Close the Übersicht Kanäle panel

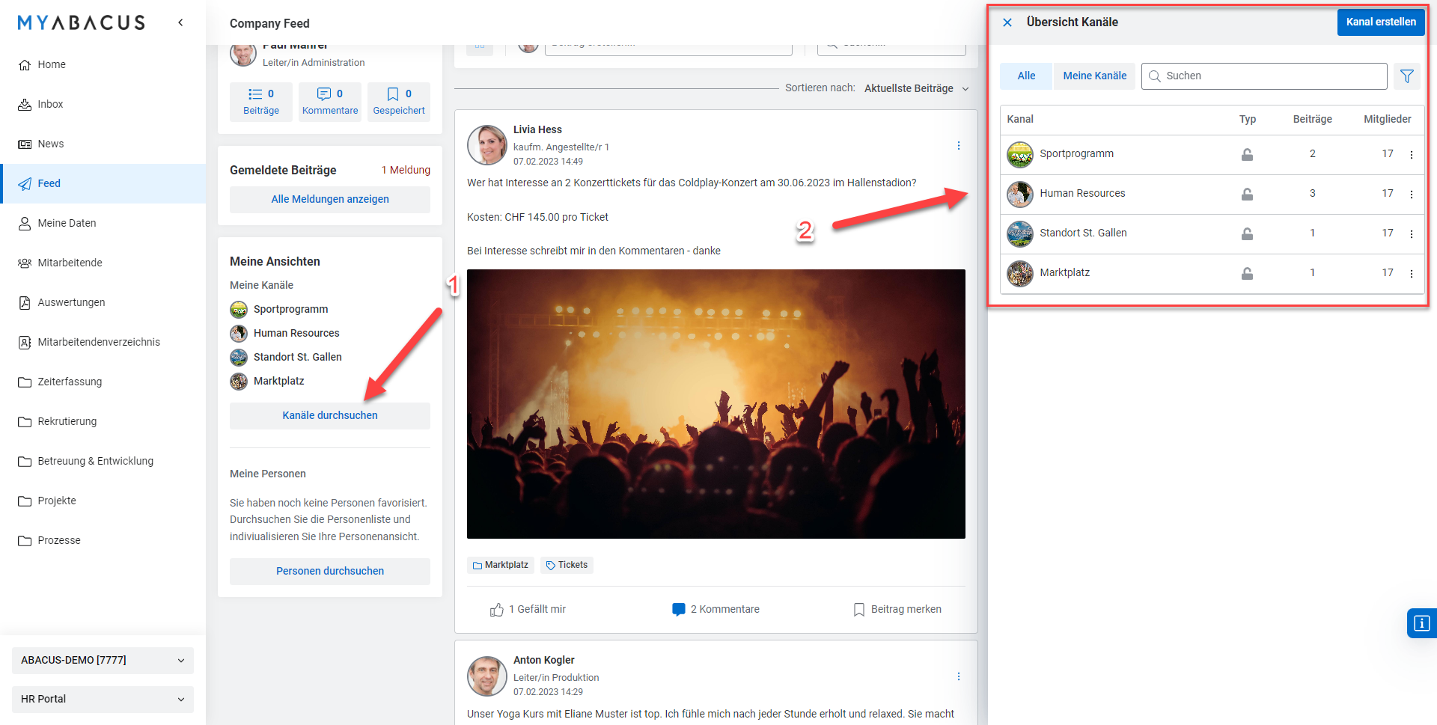pos(1007,22)
